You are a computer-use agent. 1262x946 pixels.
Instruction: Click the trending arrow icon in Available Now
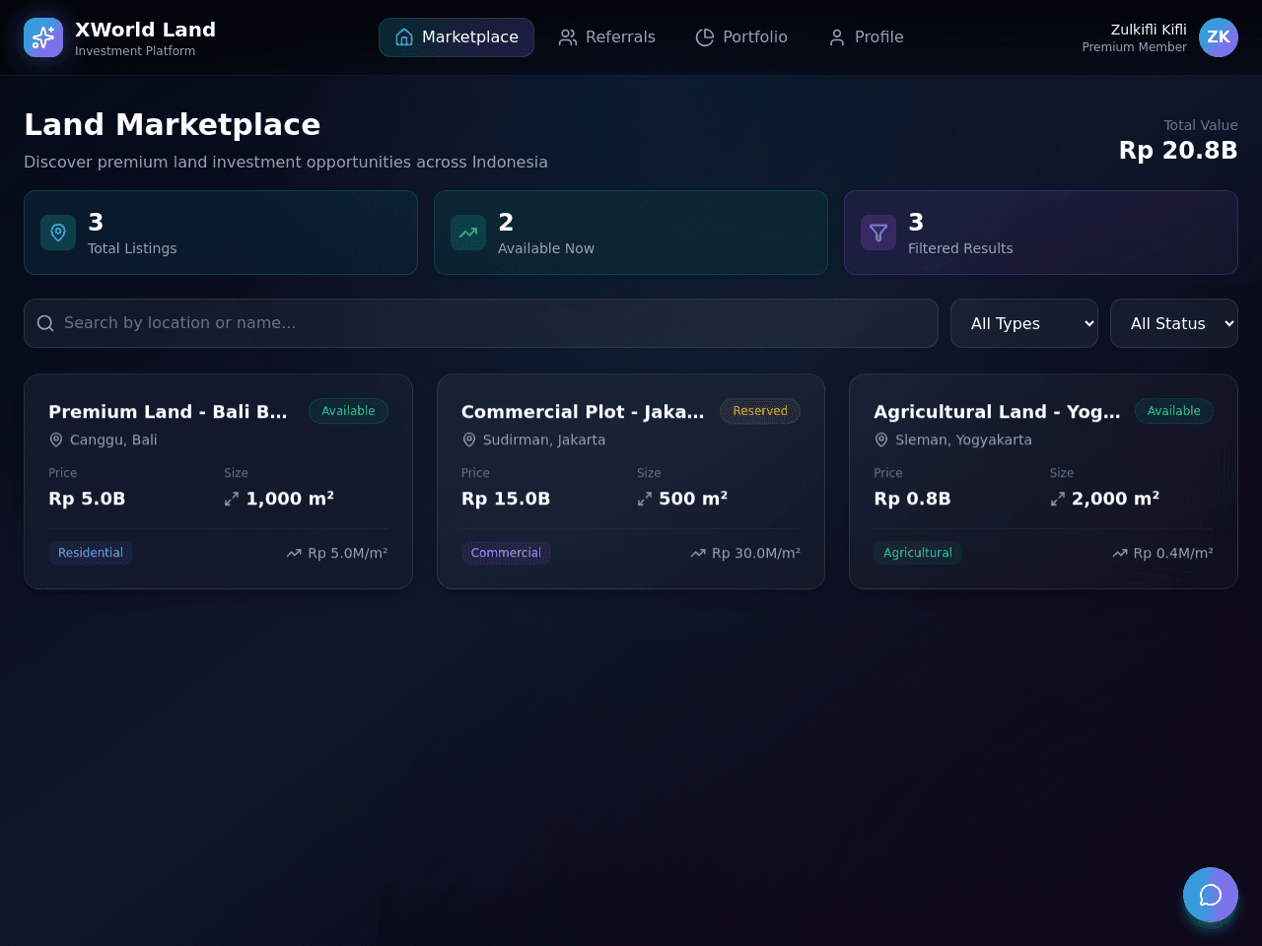(x=468, y=233)
